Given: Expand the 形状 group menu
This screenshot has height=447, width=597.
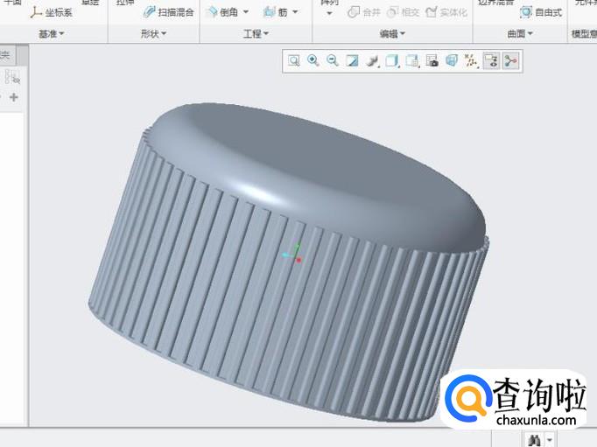Looking at the screenshot, I should click(153, 34).
